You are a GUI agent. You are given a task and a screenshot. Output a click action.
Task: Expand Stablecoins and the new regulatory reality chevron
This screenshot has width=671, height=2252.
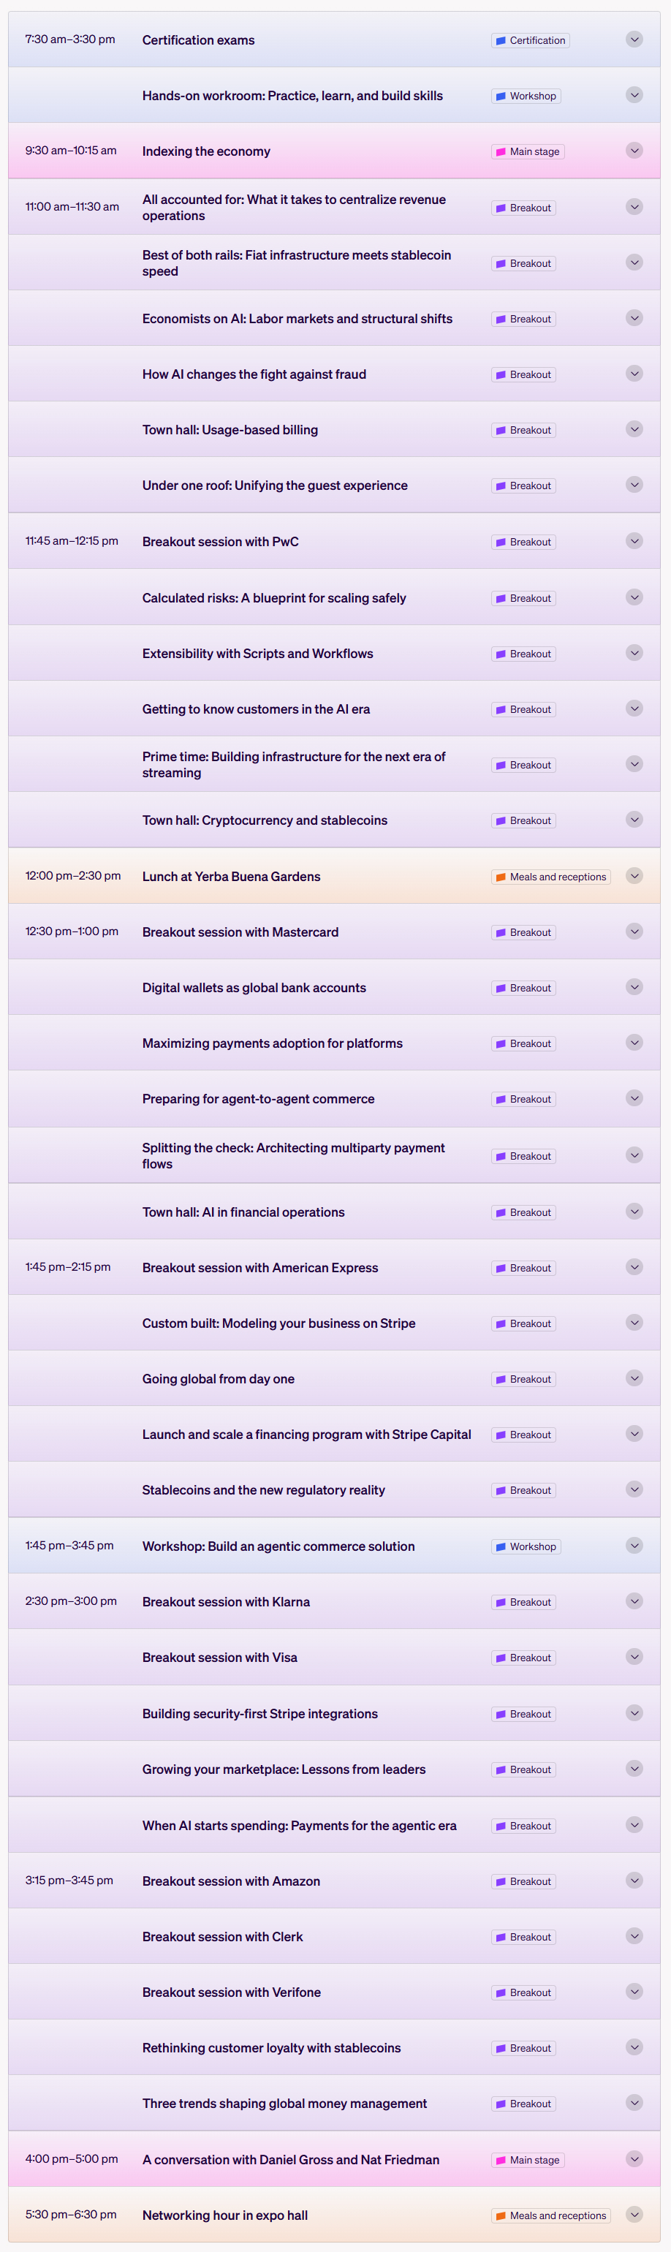click(x=634, y=1489)
